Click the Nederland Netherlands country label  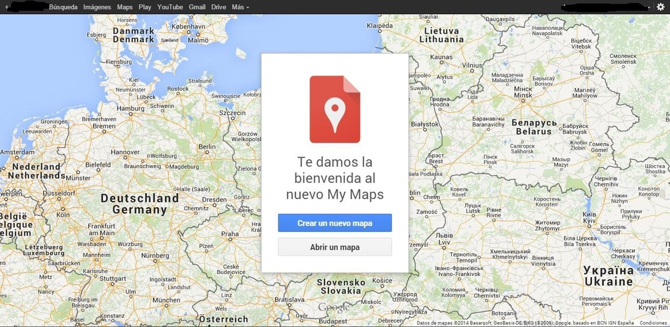36,171
